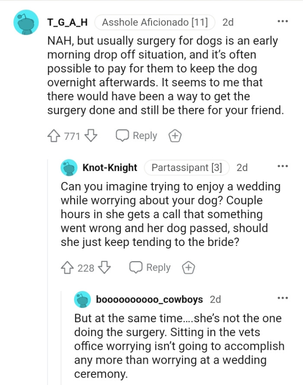Downvote T_G_A_H's comment

[x=78, y=135]
